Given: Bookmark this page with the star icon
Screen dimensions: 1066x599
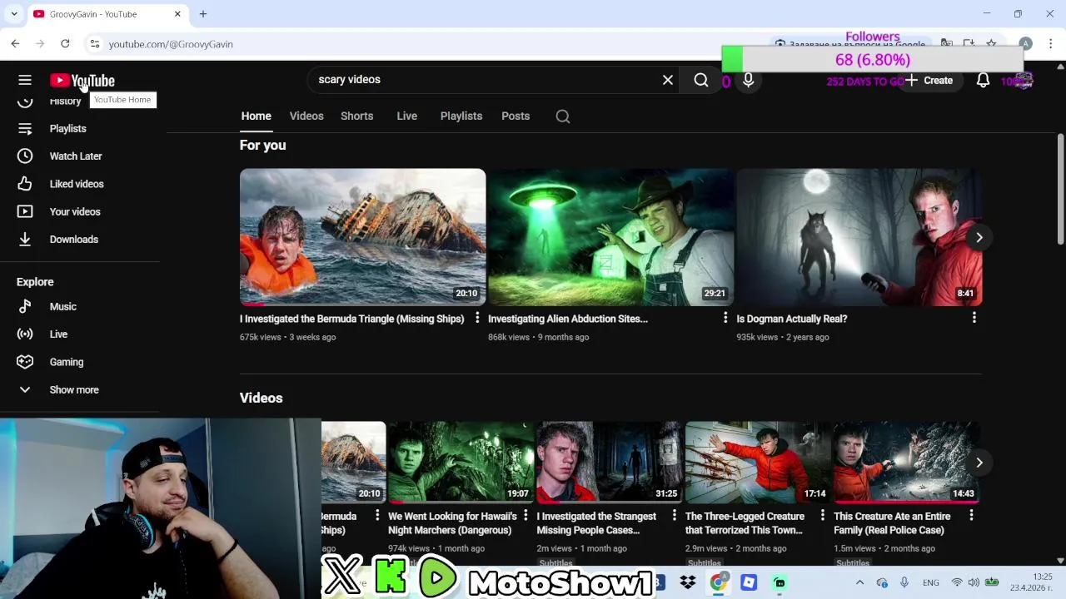Looking at the screenshot, I should [x=991, y=44].
